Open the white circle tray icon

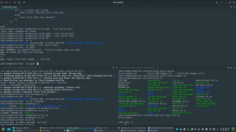click(184, 129)
